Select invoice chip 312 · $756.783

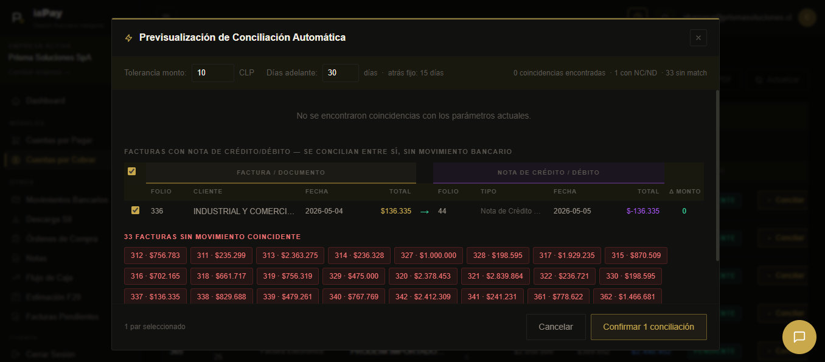155,256
